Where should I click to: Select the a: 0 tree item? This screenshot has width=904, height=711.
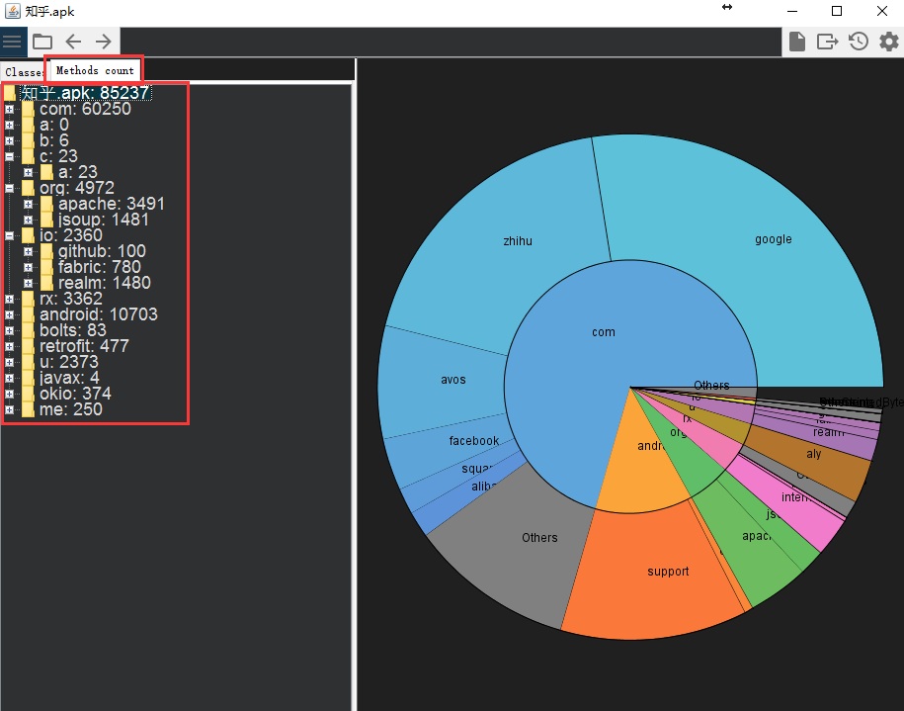pos(54,125)
